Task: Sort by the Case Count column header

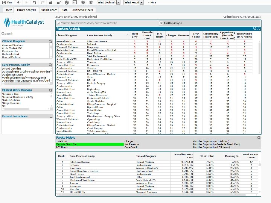Action: click(196, 35)
